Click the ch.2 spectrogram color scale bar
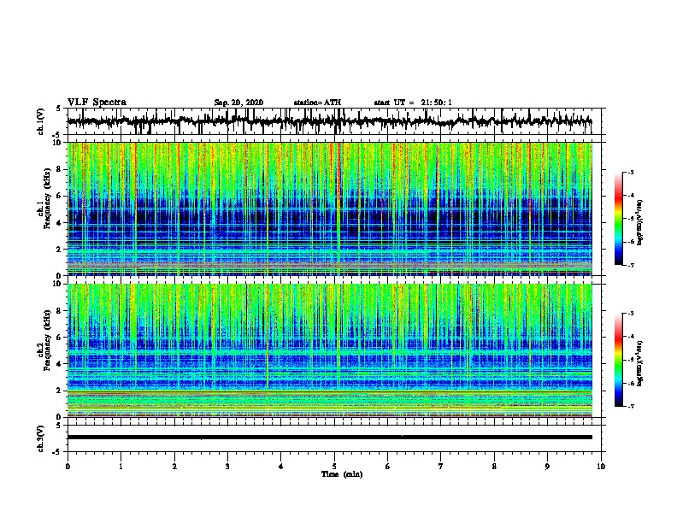 point(619,360)
